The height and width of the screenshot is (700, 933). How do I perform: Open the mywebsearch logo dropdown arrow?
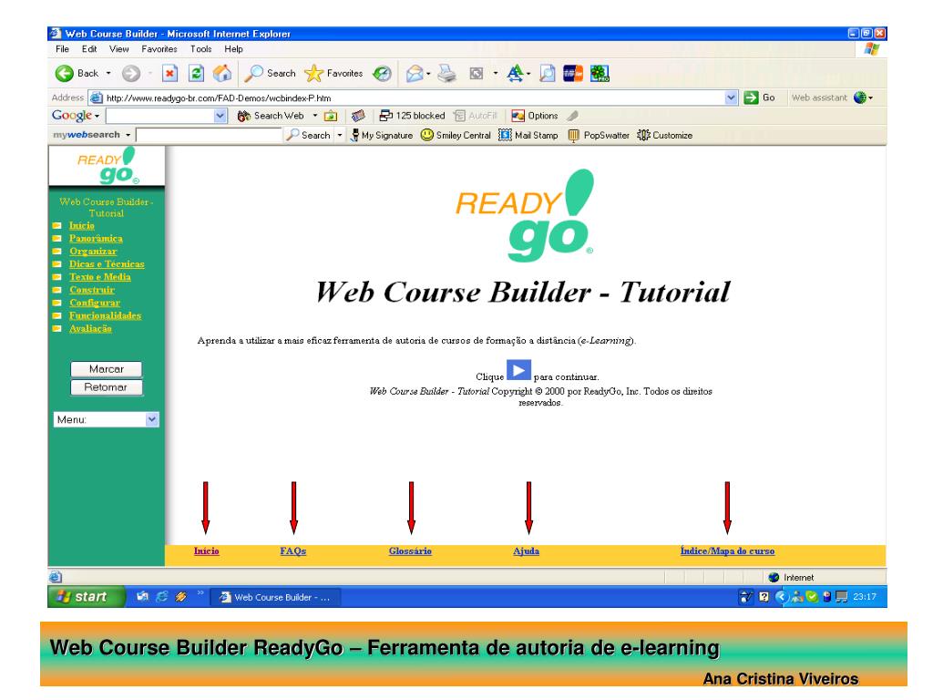[128, 135]
